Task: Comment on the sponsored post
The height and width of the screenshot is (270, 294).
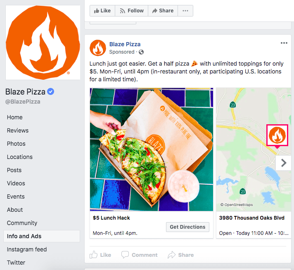Action: (x=139, y=255)
